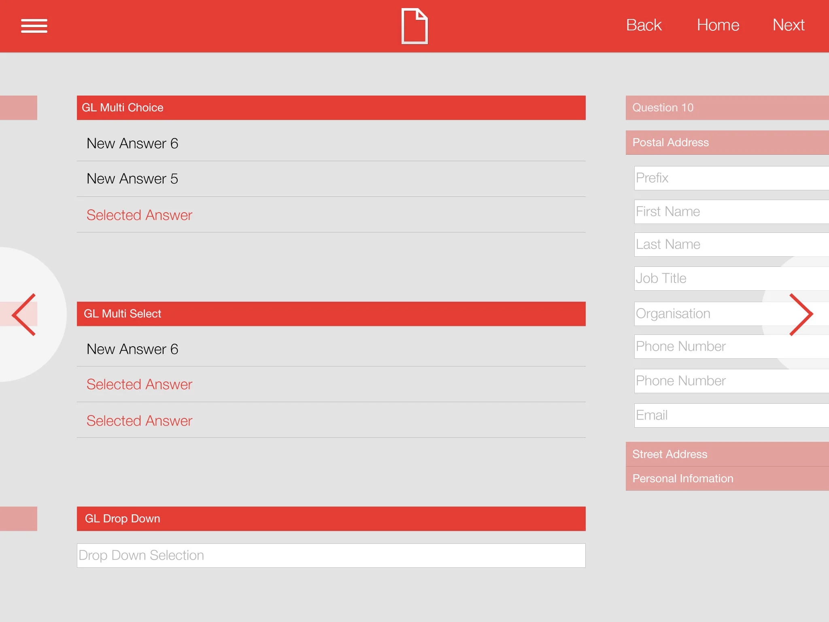Click the Next button
The width and height of the screenshot is (829, 622).
point(788,25)
